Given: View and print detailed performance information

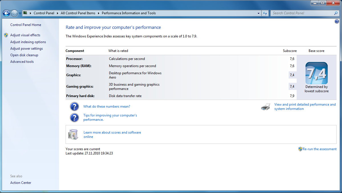Looking at the screenshot, I should pos(305,107).
